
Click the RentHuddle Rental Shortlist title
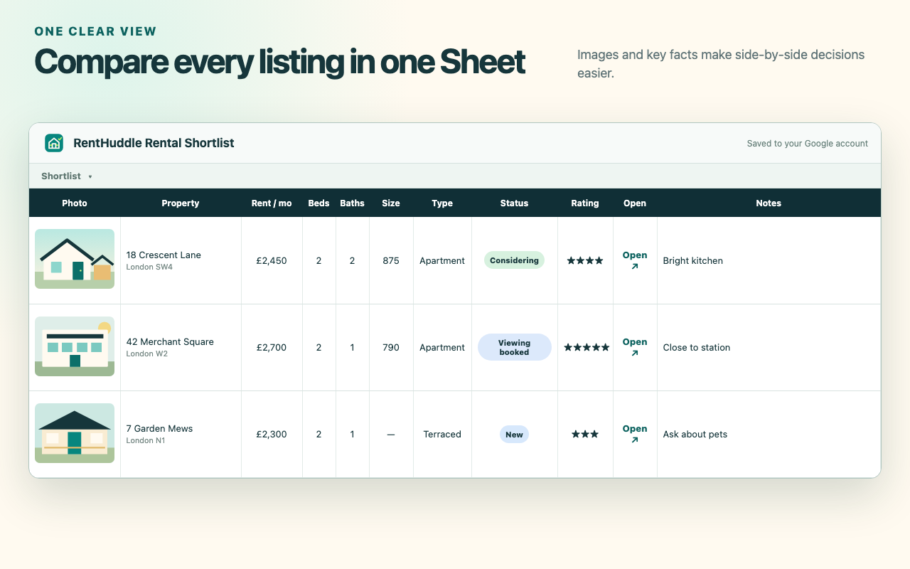(x=154, y=143)
